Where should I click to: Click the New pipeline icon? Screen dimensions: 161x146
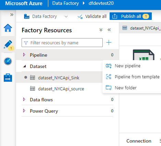[109, 66]
